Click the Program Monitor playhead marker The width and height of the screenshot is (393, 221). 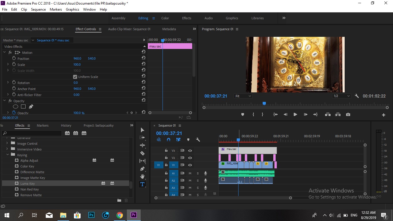click(x=264, y=104)
